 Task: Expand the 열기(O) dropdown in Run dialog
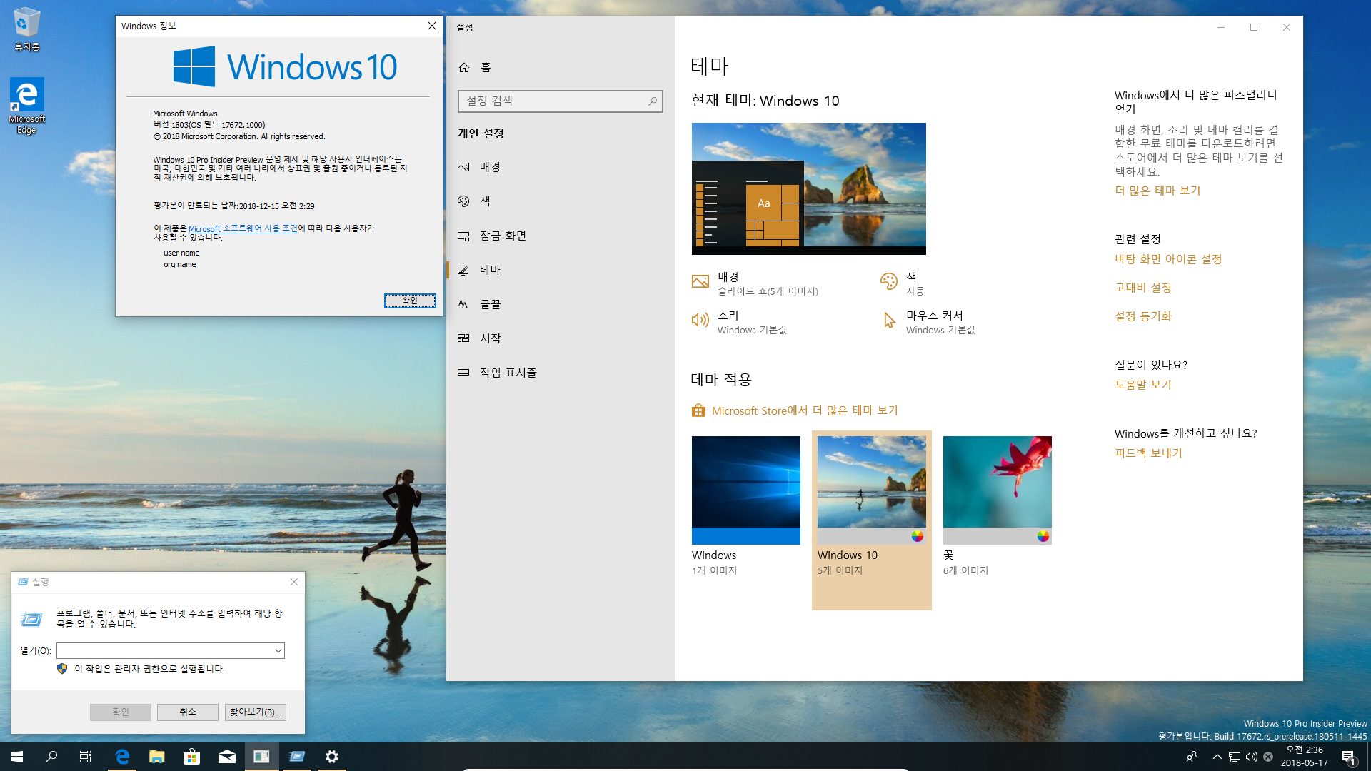click(x=278, y=651)
